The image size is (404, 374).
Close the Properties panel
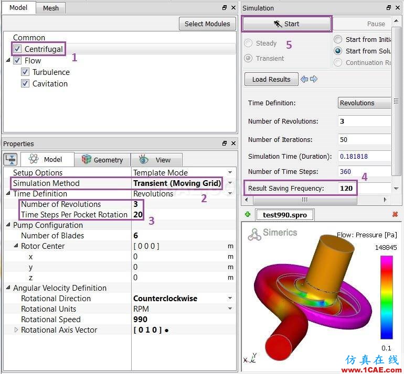coord(233,144)
